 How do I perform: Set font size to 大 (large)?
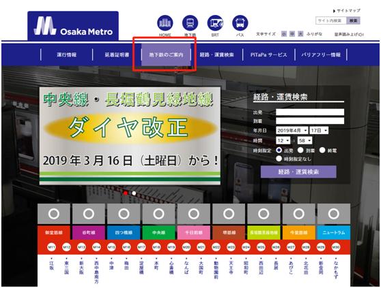(300, 34)
